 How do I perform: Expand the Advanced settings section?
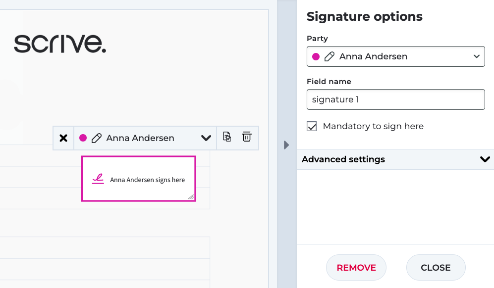tap(485, 159)
